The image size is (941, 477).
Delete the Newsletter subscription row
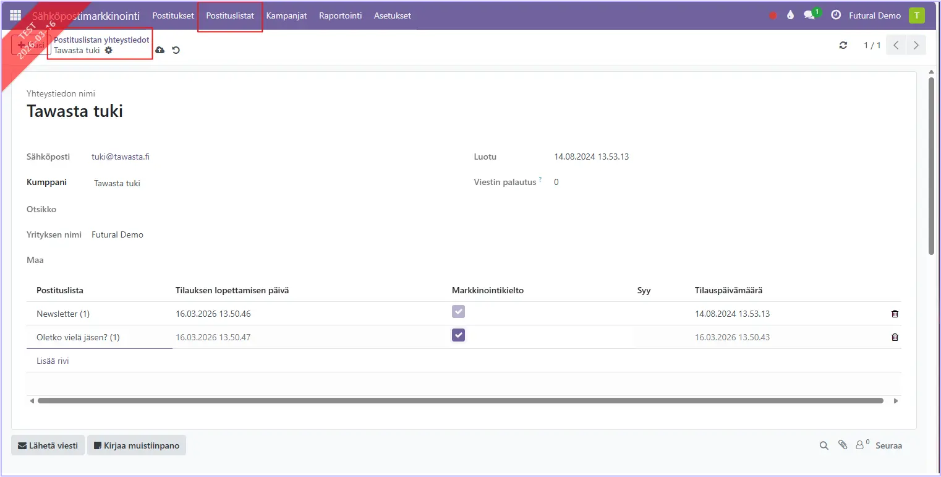point(895,314)
